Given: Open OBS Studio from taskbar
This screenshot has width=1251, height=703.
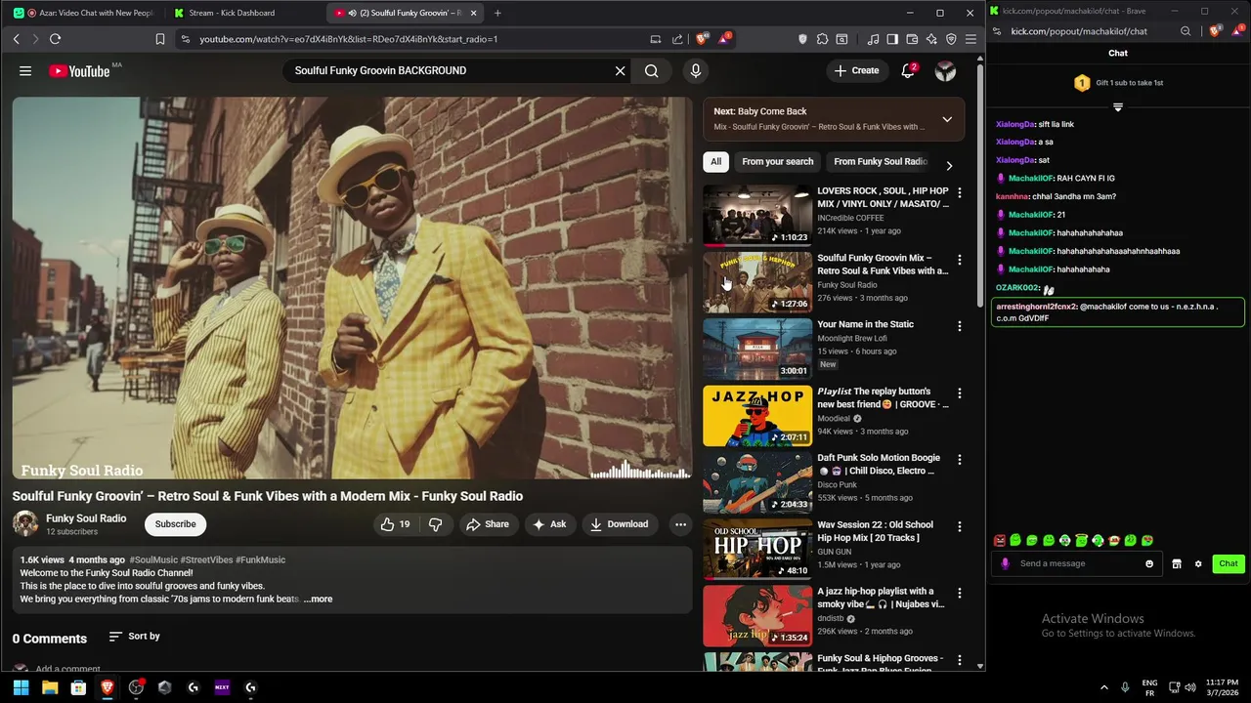Looking at the screenshot, I should click(136, 687).
